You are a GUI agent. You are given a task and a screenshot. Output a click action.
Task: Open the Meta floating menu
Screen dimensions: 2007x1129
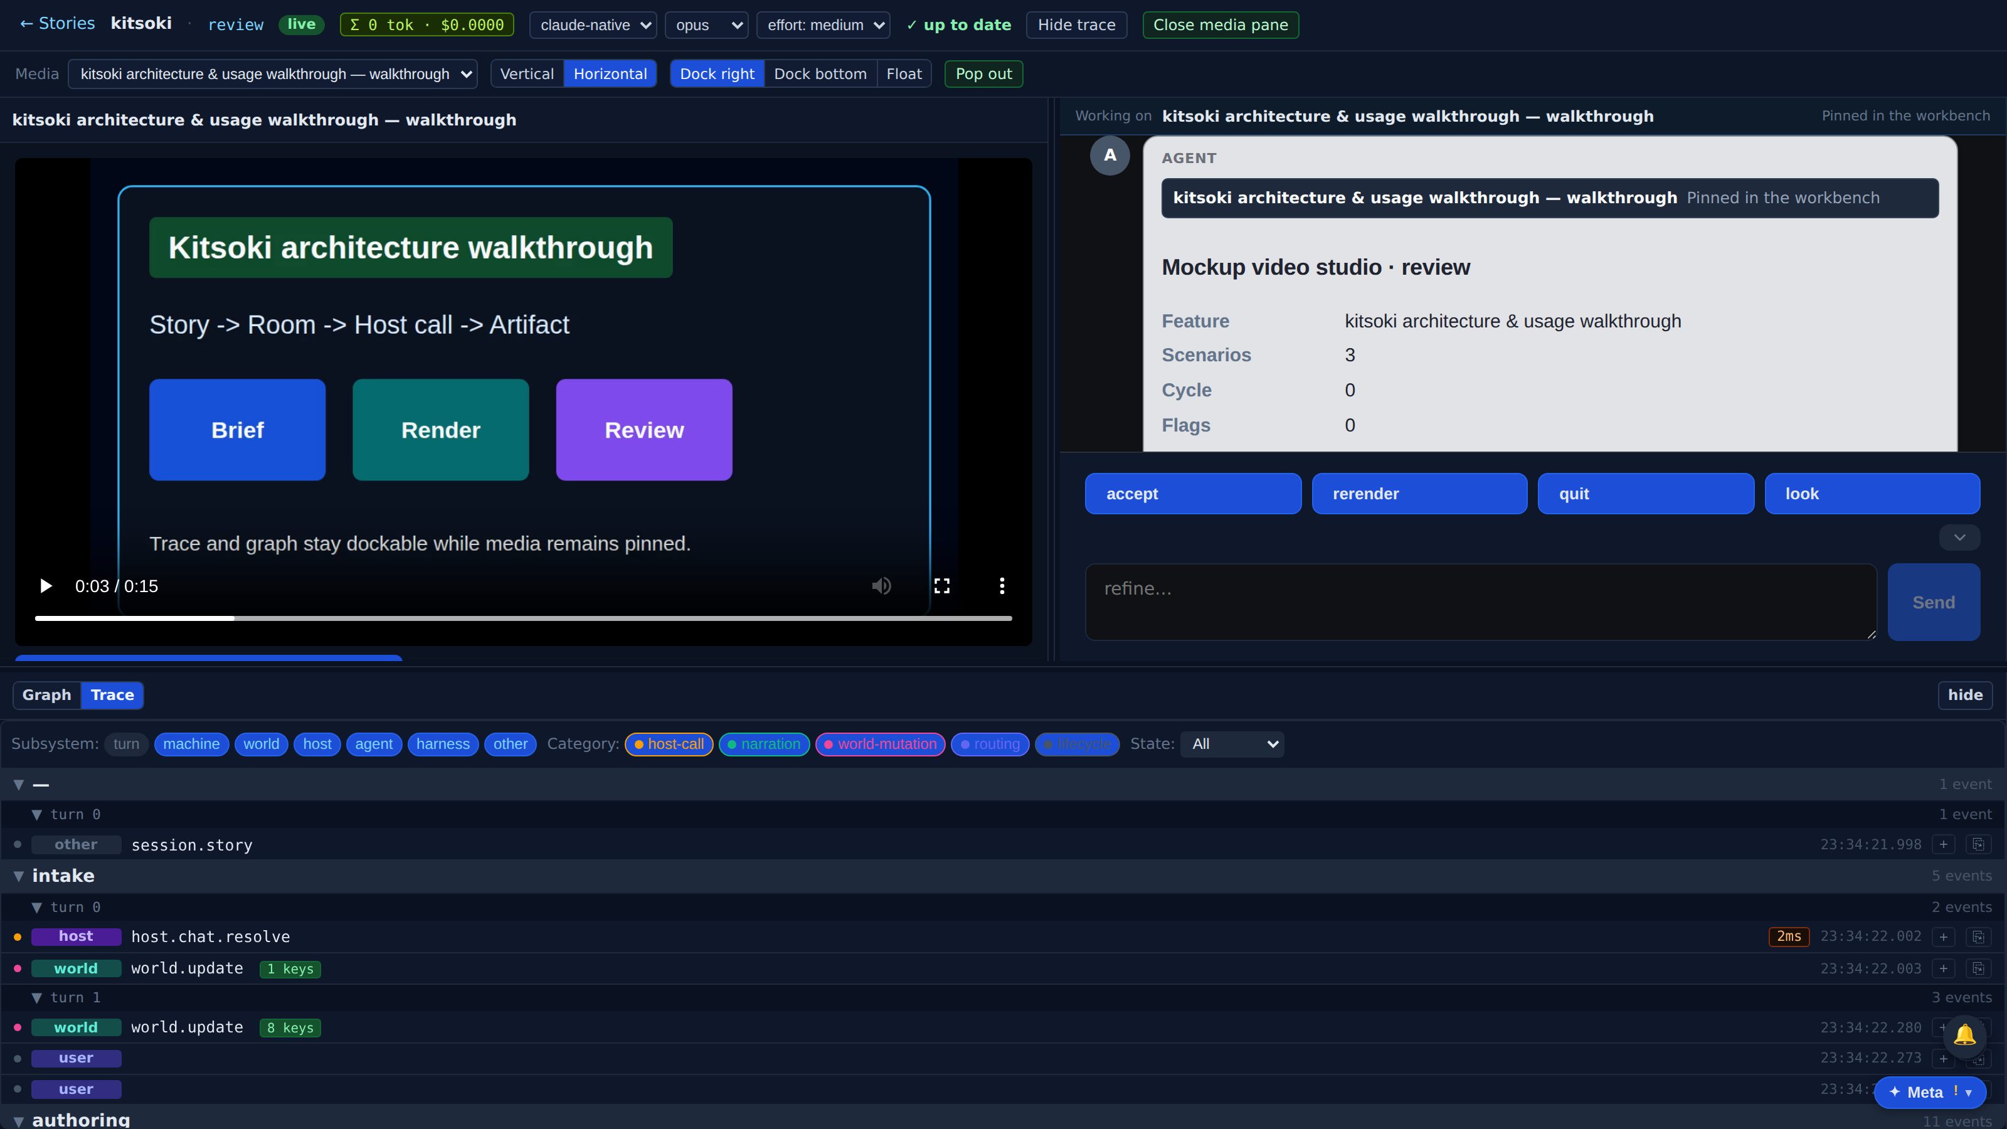tap(1930, 1093)
